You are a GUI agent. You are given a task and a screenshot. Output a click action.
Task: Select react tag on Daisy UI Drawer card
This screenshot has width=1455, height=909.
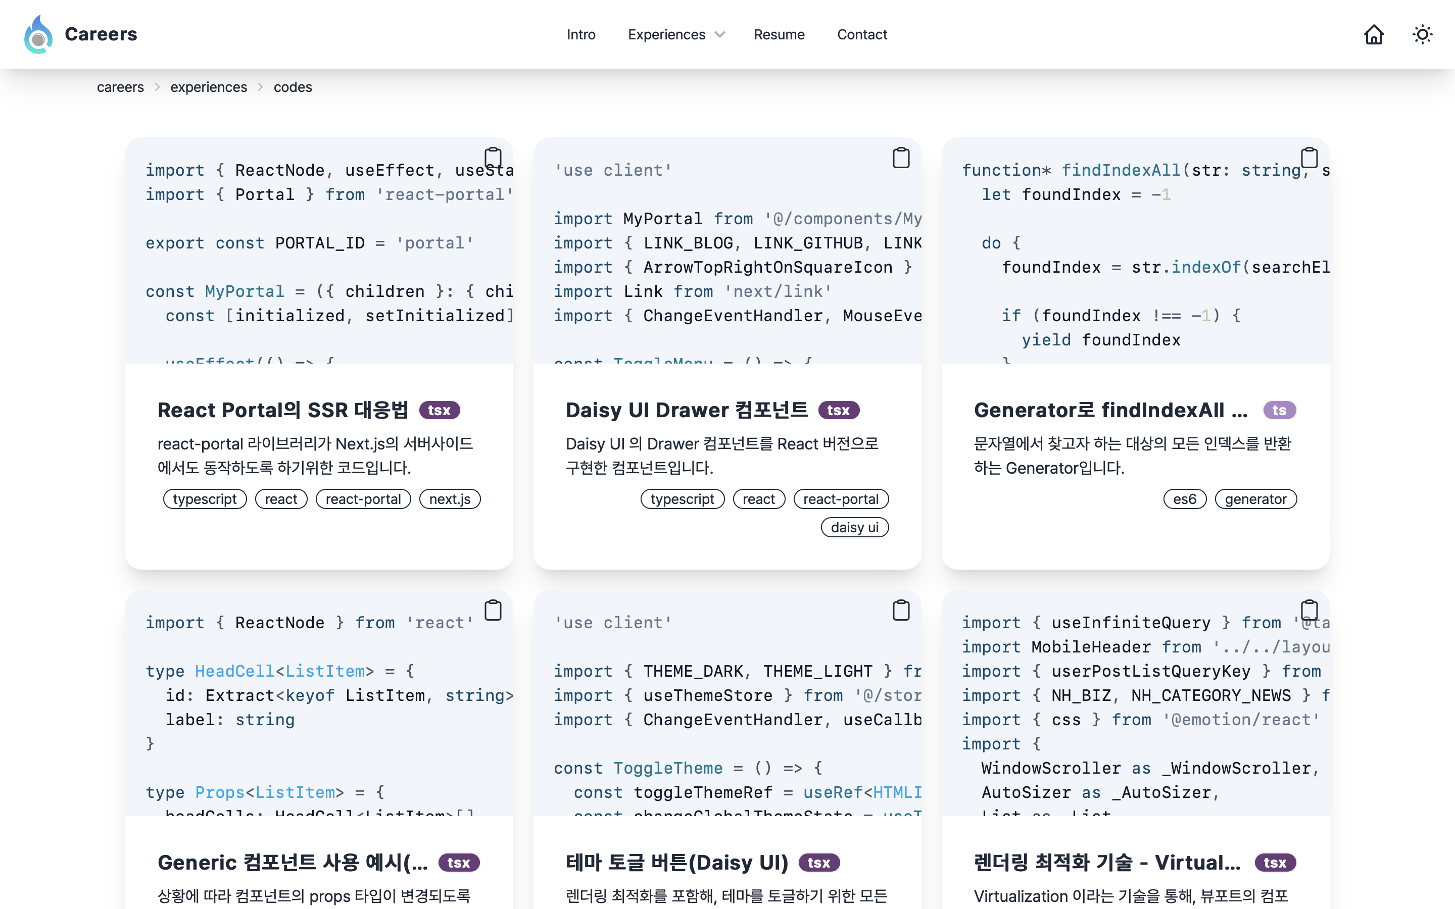point(759,499)
